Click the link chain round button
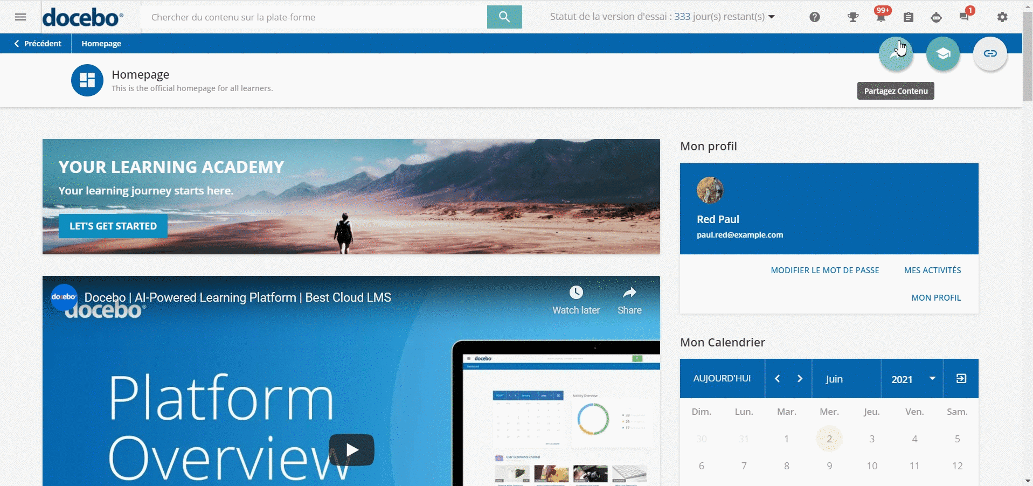Image resolution: width=1033 pixels, height=486 pixels. tap(990, 53)
